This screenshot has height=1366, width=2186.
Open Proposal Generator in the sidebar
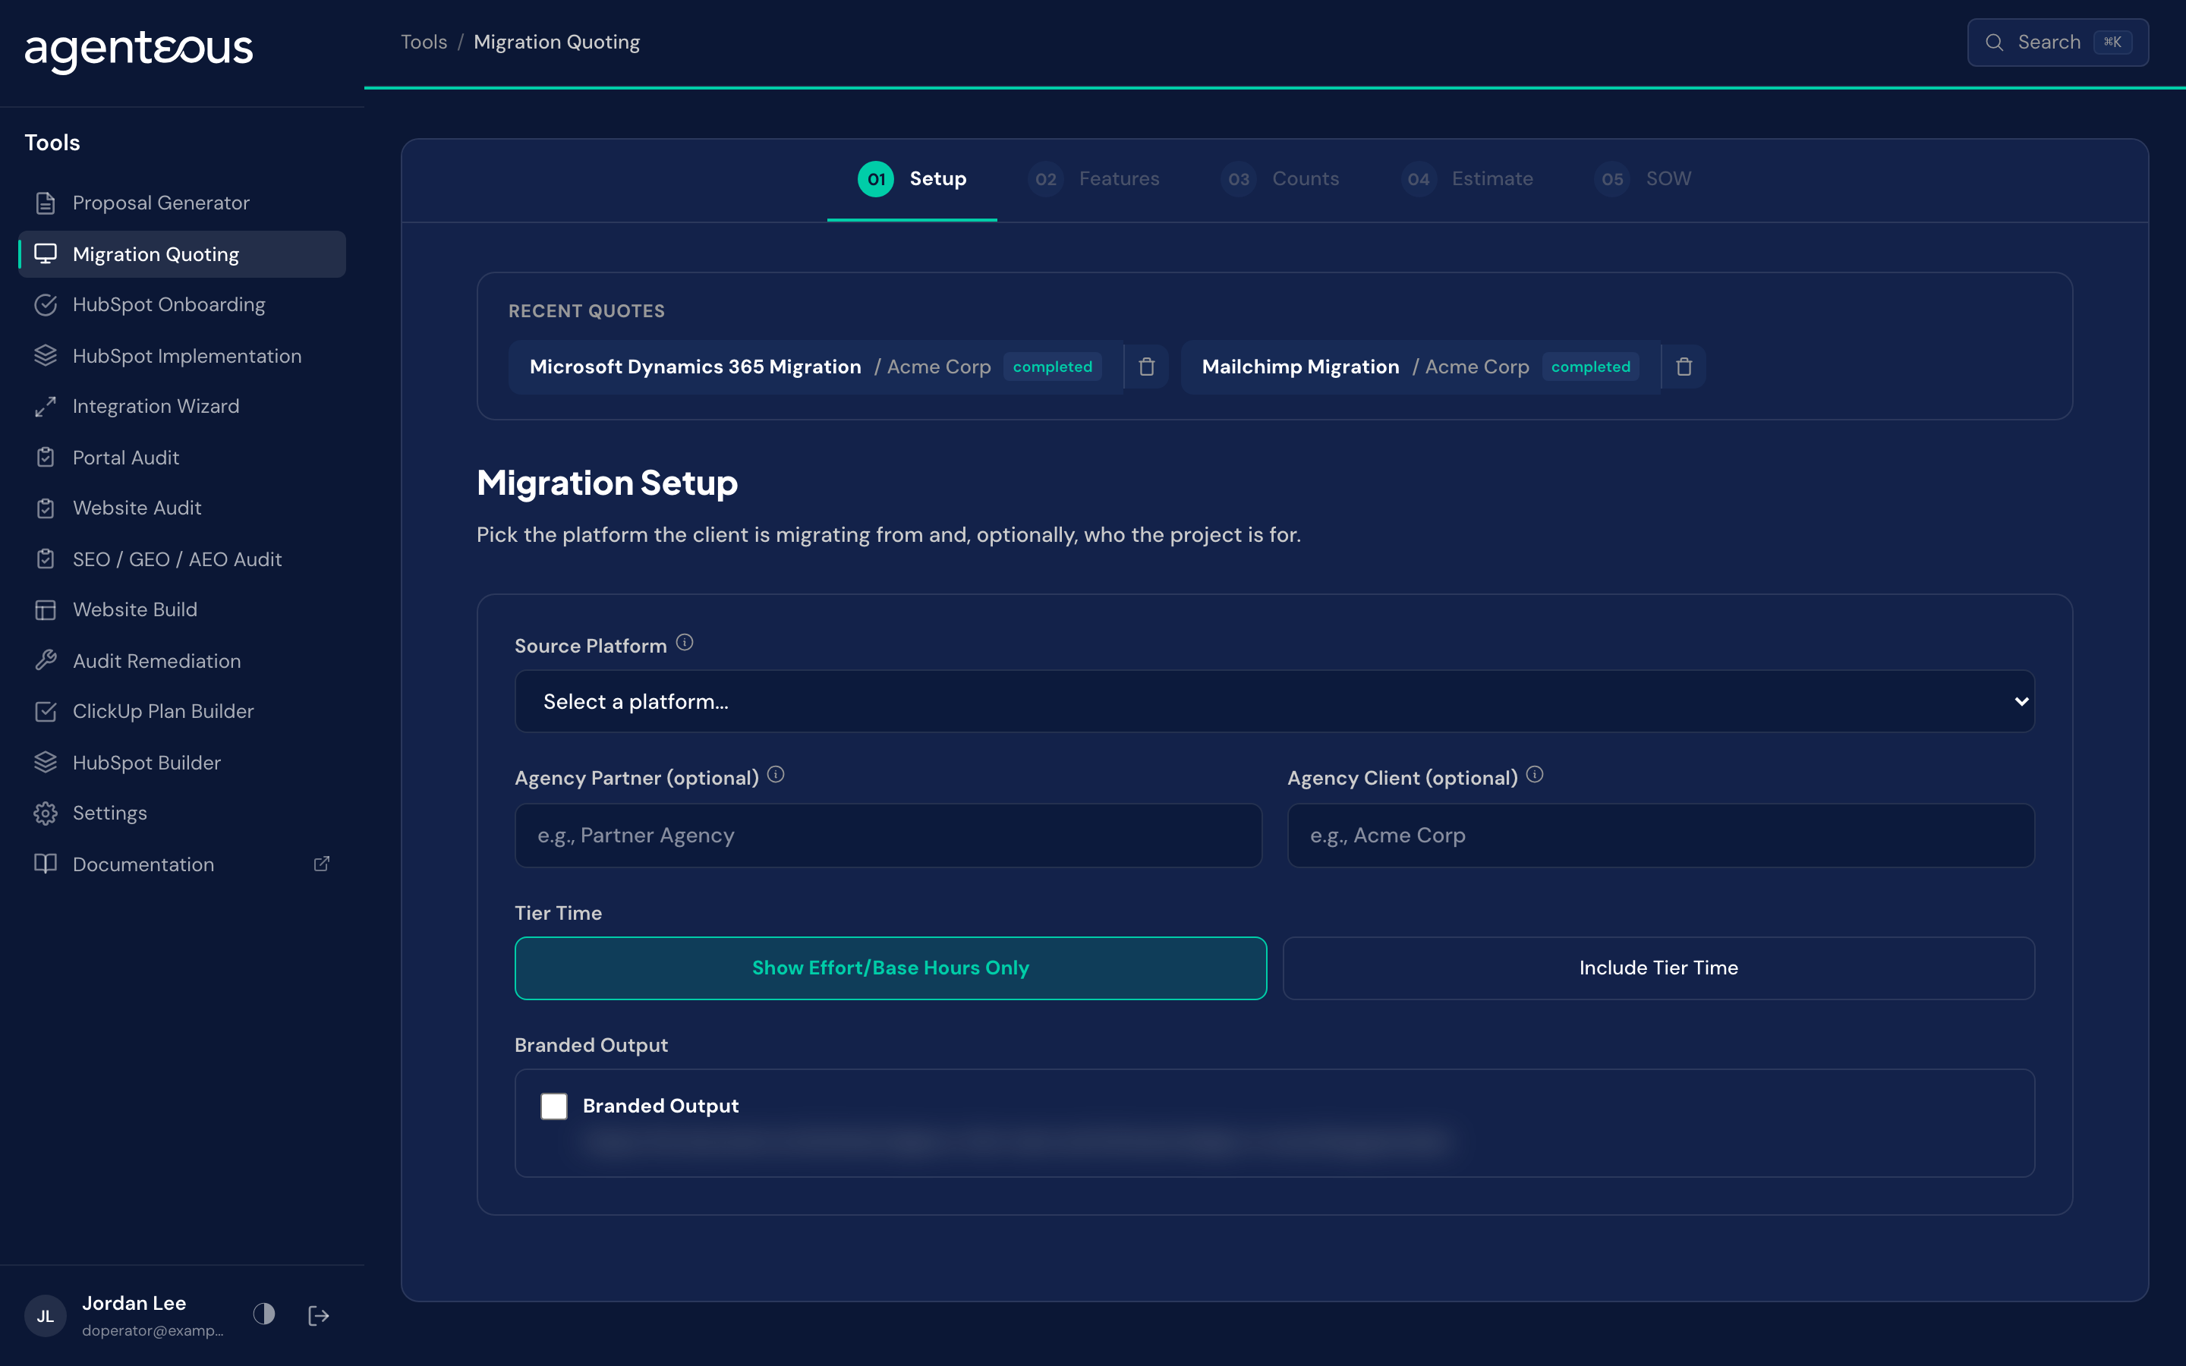(181, 203)
